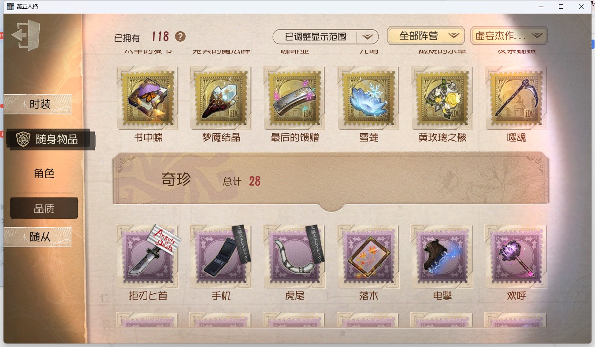Screen dimensions: 595x347
Task: Choose the 手机 phone accessory
Action: [x=221, y=256]
